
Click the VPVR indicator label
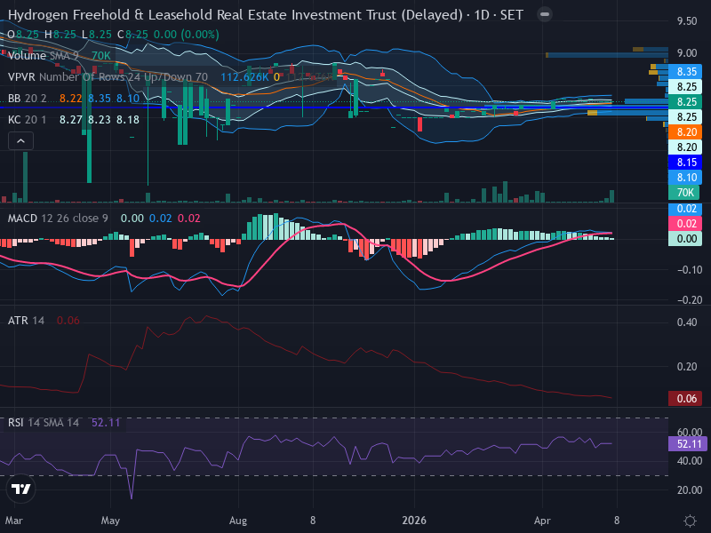(108, 77)
